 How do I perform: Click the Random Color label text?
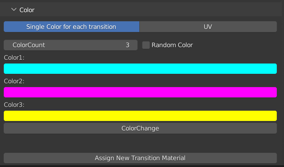172,45
